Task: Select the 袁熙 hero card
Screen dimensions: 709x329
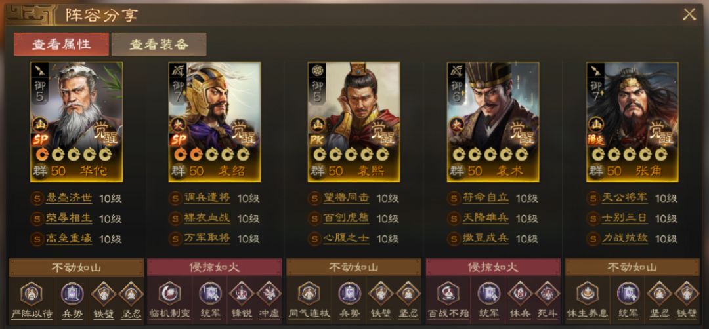Action: 354,122
